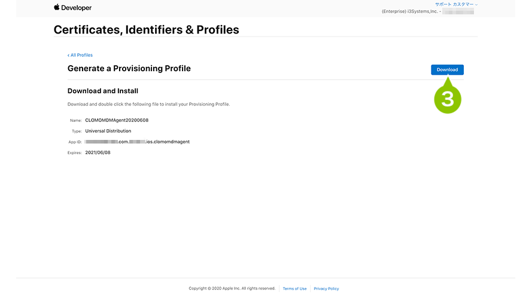The height and width of the screenshot is (299, 532).
Task: Open the サポート link in header
Action: point(443,4)
